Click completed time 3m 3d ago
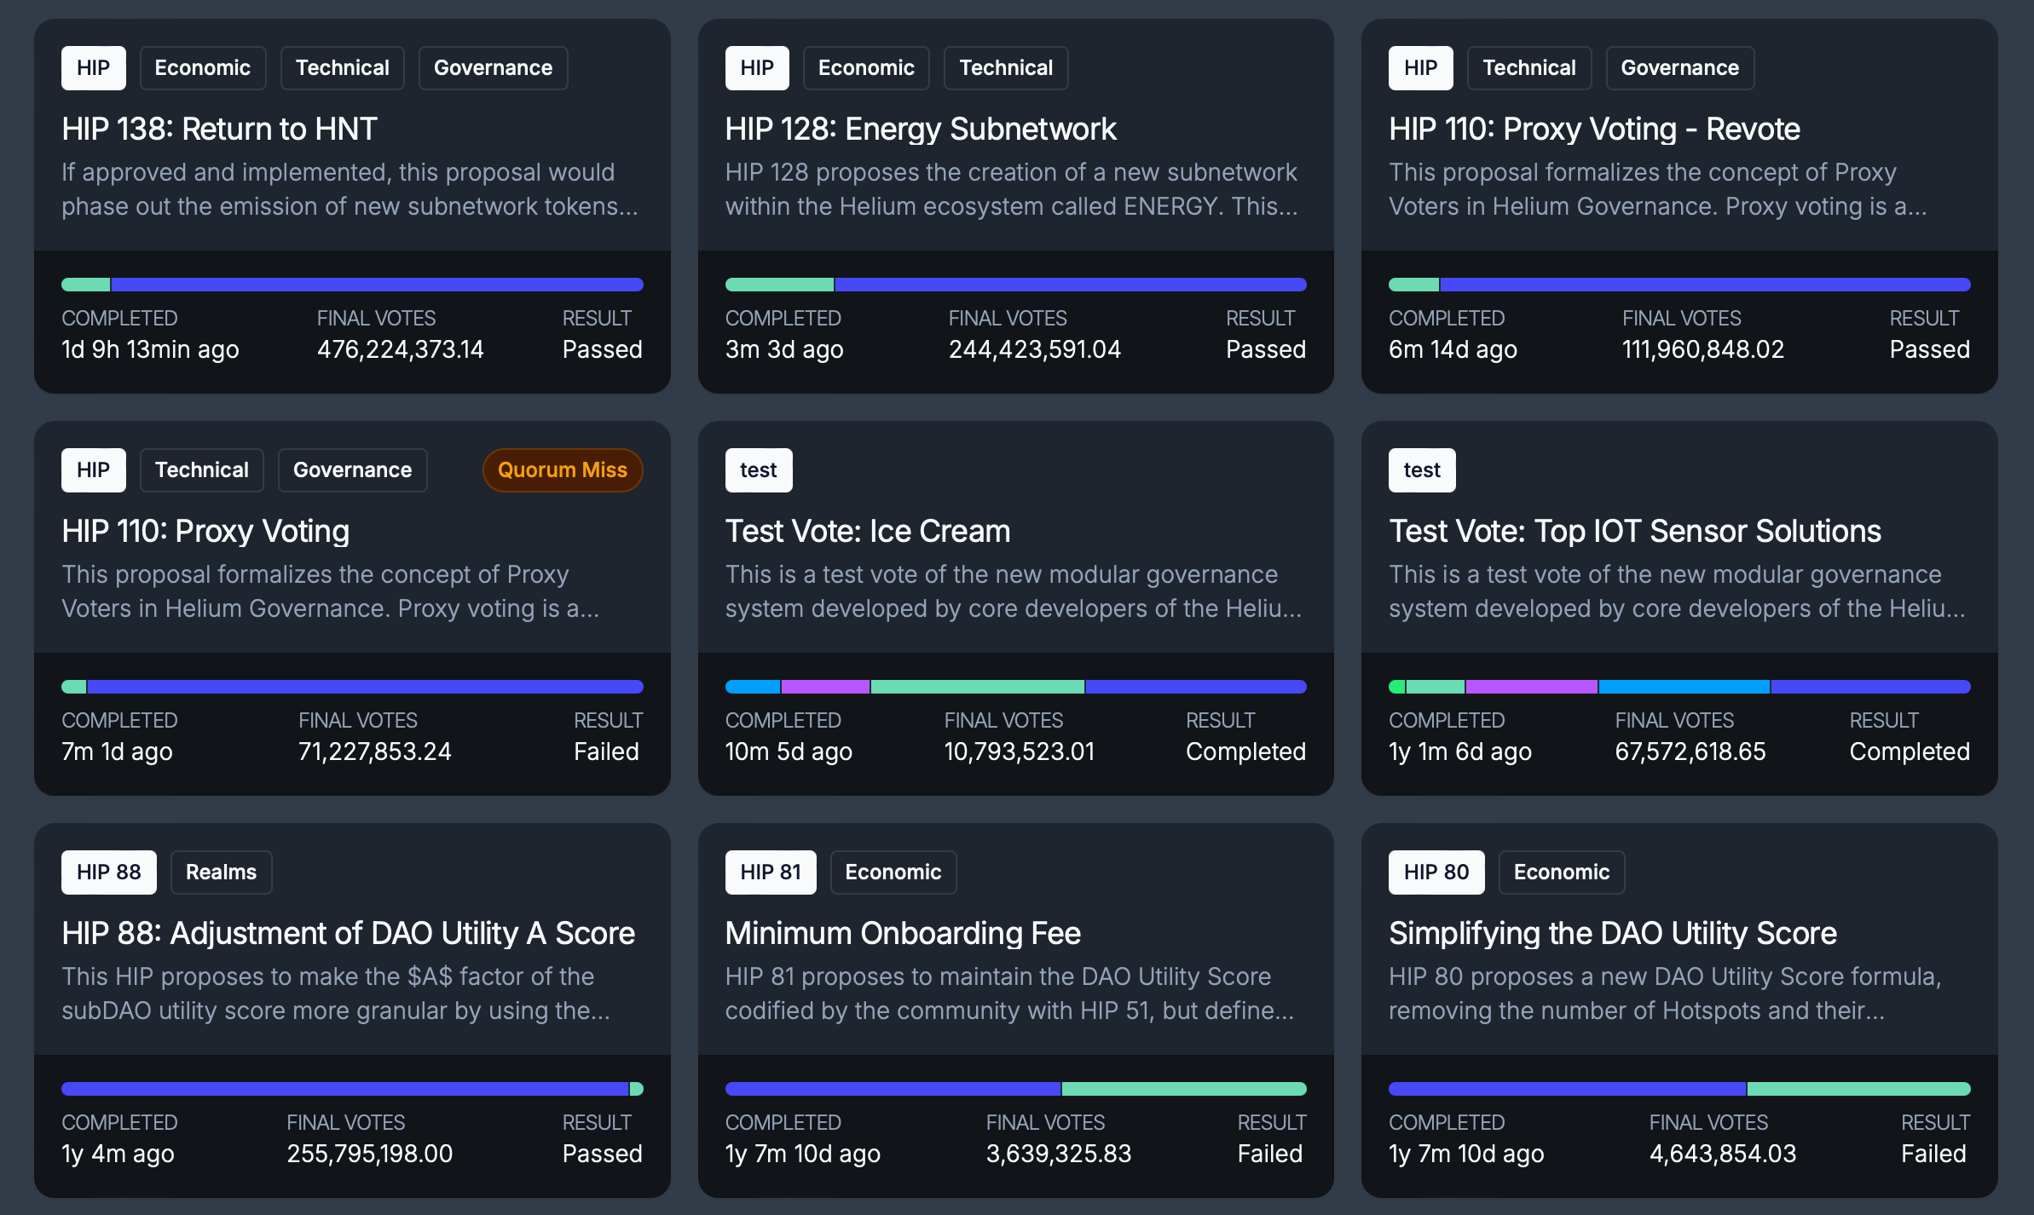Screen dimensions: 2034x1215 784,349
